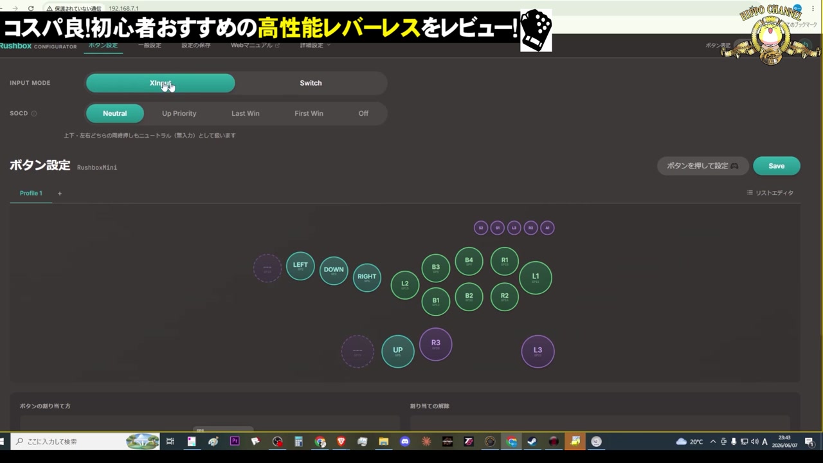The height and width of the screenshot is (463, 823).
Task: Open Calculator from the taskbar
Action: point(298,442)
